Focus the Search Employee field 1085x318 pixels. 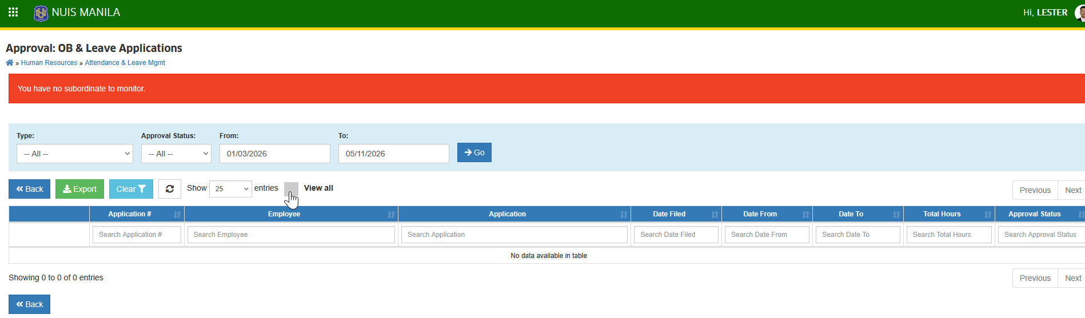point(291,235)
